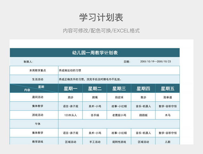Click subtitle 内容可修改/配色可换/EXCEL格式
This screenshot has width=203, height=154.
101,31
